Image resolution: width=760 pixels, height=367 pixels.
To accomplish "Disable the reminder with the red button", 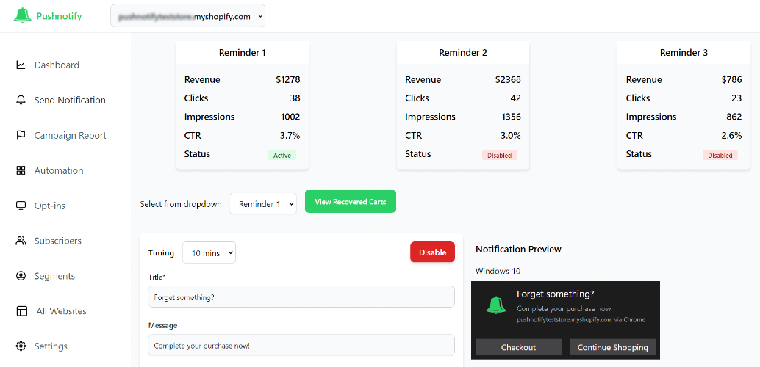I will (x=432, y=252).
